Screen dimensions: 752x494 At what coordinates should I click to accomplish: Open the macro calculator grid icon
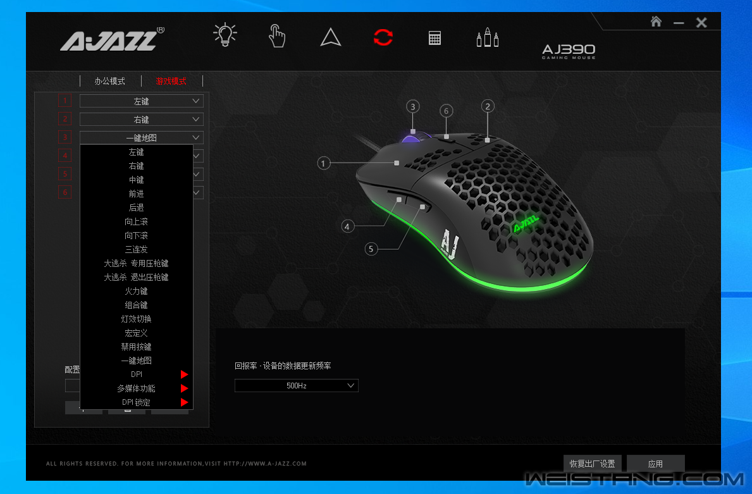point(435,38)
